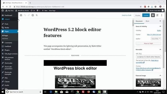The height and width of the screenshot is (94, 167).
Task: Click View Page in the admin bar
Action: tap(52, 10)
